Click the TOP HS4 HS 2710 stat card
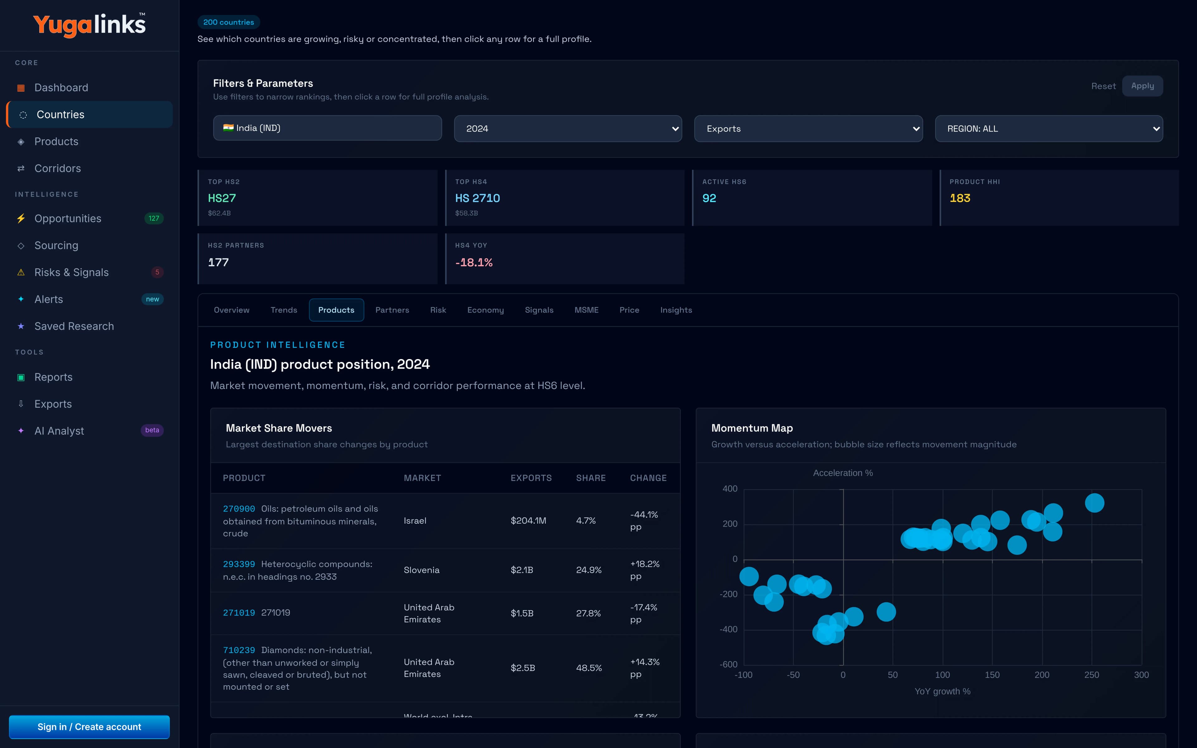 [x=565, y=198]
